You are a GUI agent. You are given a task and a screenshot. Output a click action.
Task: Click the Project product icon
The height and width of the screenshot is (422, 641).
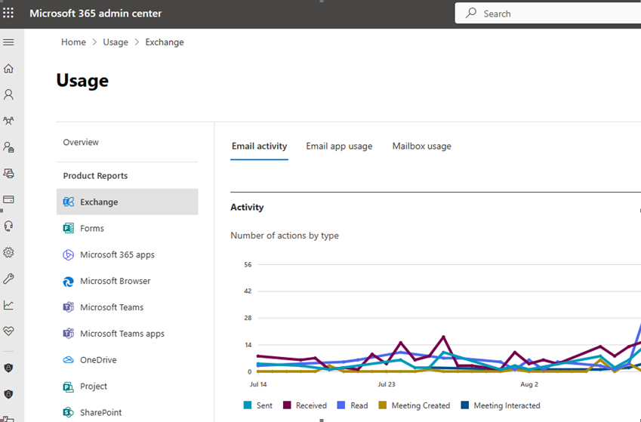[x=68, y=387]
